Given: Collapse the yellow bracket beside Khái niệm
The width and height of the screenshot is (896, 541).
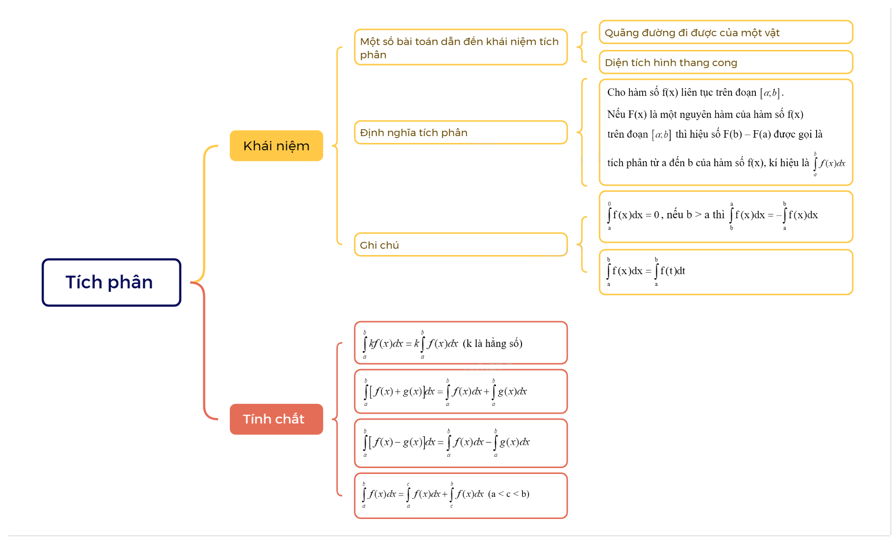Looking at the screenshot, I should click(x=335, y=146).
